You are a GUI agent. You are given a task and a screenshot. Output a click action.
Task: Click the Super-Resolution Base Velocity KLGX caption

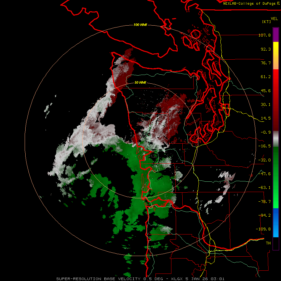click(140, 279)
